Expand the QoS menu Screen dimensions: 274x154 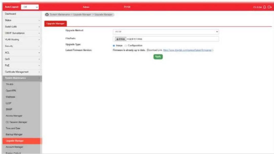(x=22, y=59)
